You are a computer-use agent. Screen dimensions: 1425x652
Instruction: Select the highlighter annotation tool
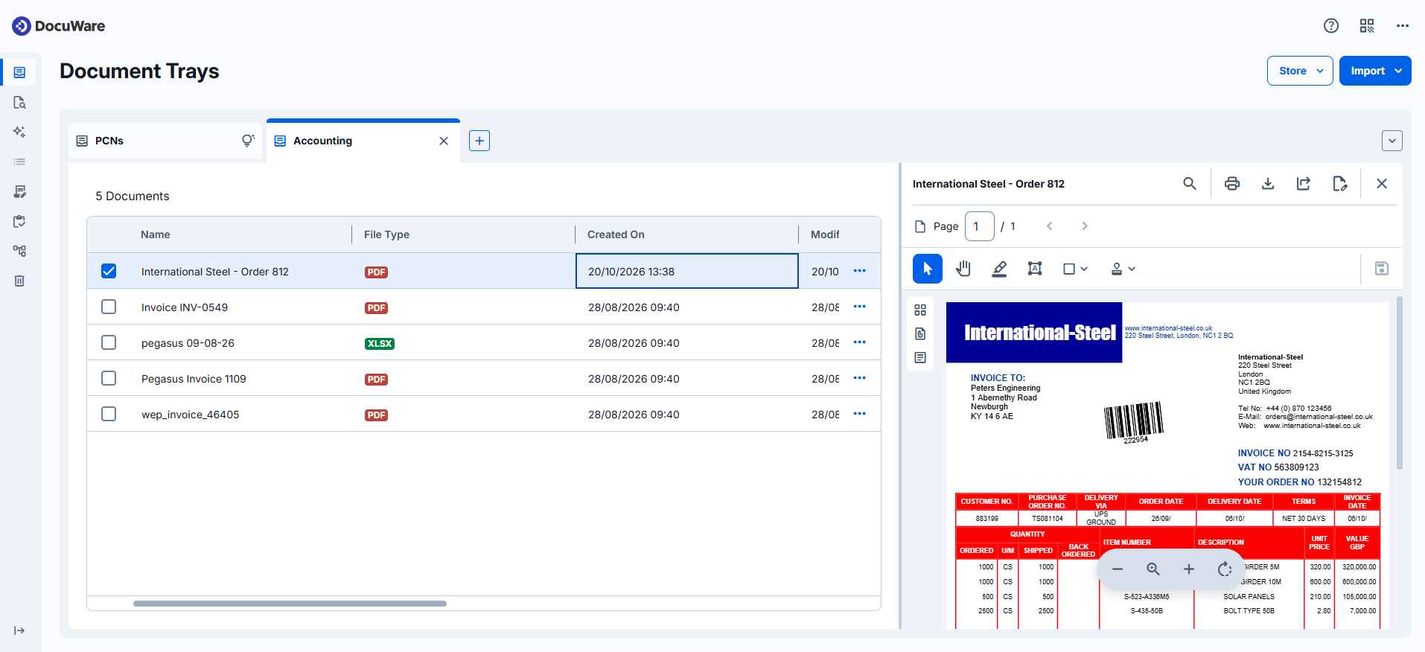pos(999,269)
